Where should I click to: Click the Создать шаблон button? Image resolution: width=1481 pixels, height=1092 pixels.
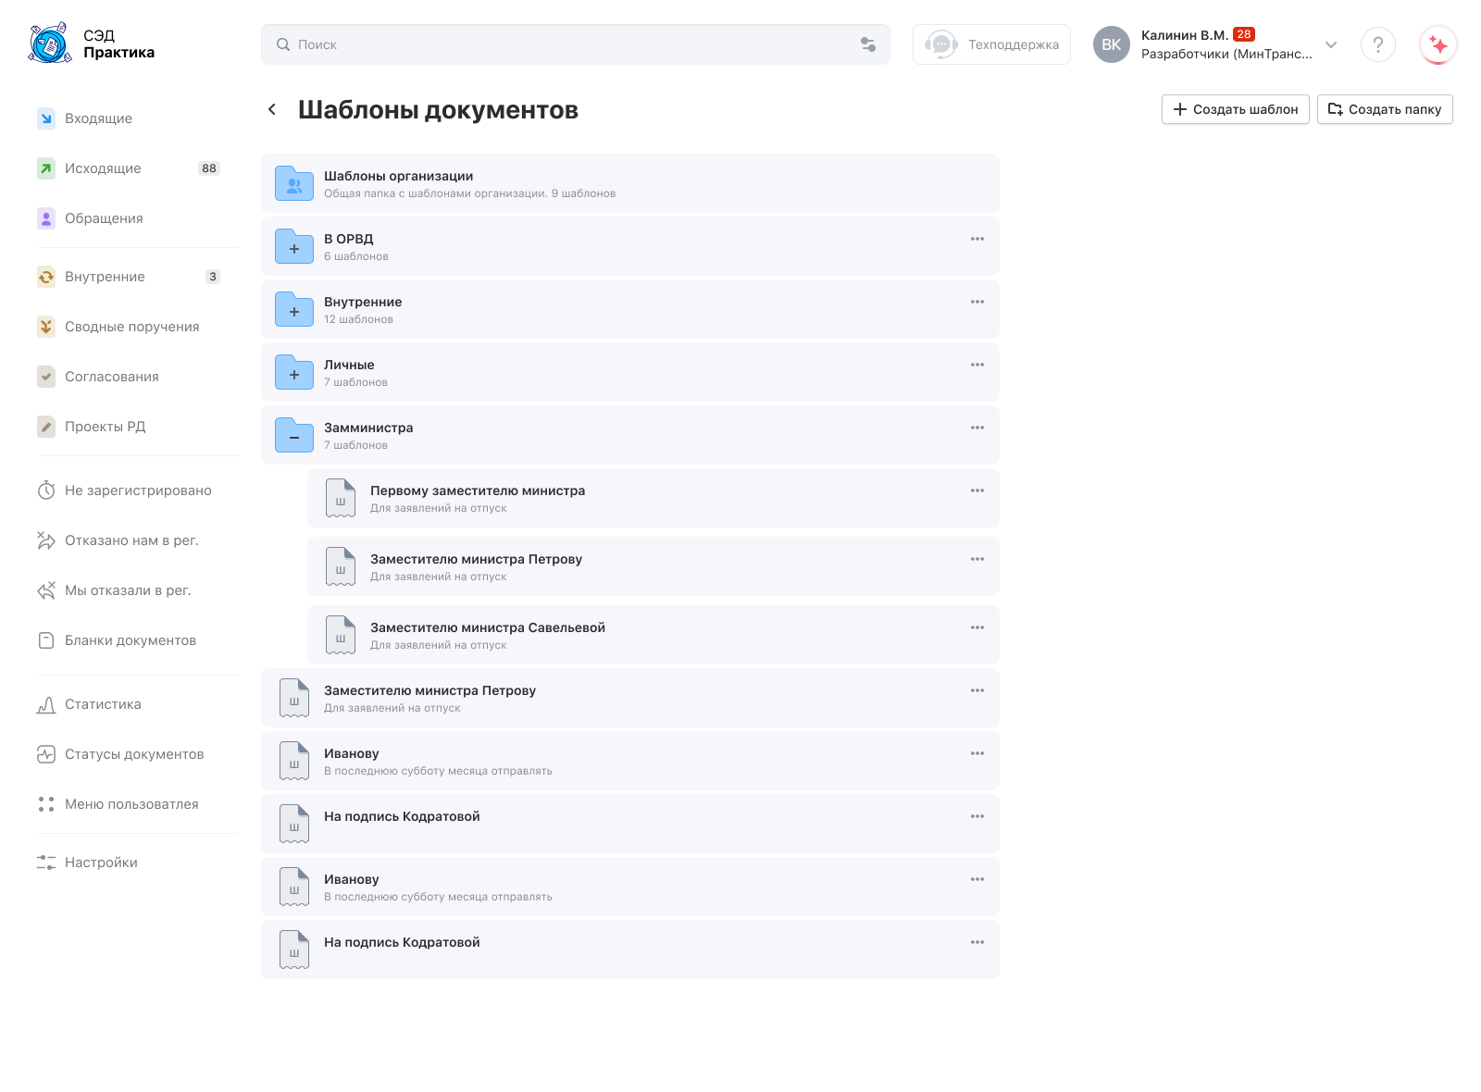tap(1235, 109)
